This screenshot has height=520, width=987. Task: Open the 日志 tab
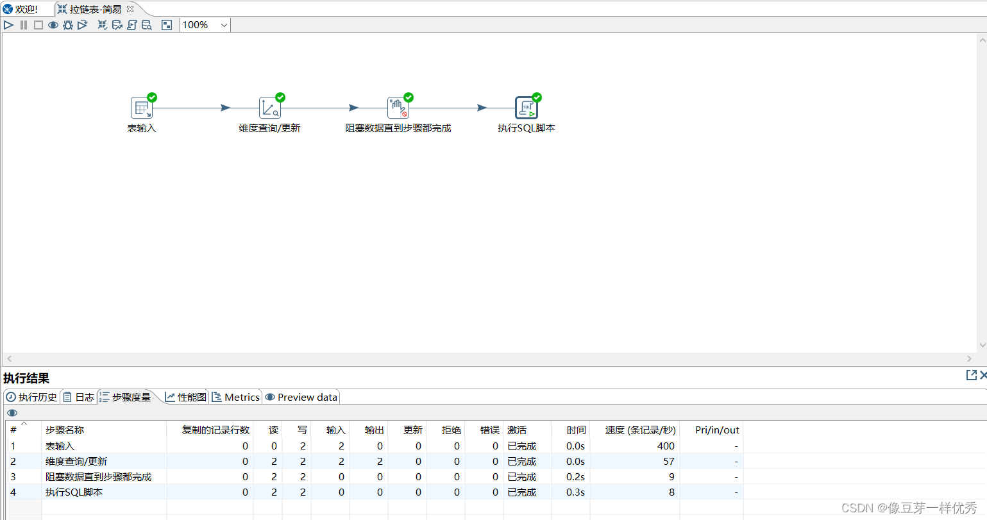[x=79, y=397]
